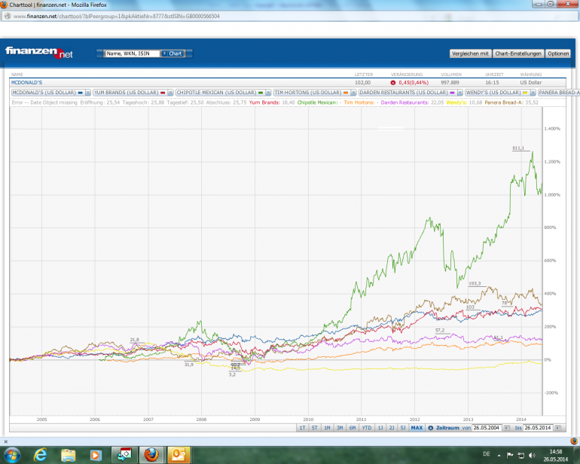
Task: Select the MAX time range
Action: click(x=417, y=428)
